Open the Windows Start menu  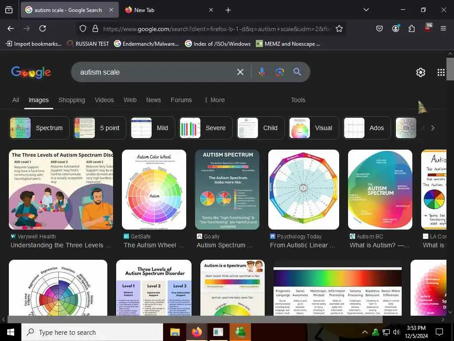click(11, 332)
